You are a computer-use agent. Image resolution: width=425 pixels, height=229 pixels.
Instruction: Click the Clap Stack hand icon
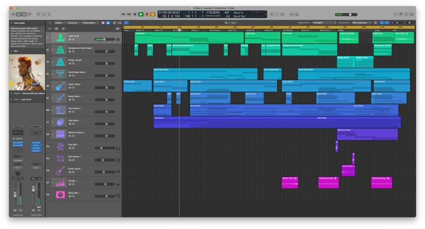point(60,122)
